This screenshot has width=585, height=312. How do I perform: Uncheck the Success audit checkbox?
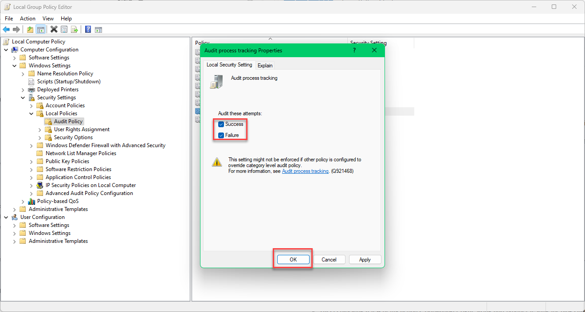point(221,124)
